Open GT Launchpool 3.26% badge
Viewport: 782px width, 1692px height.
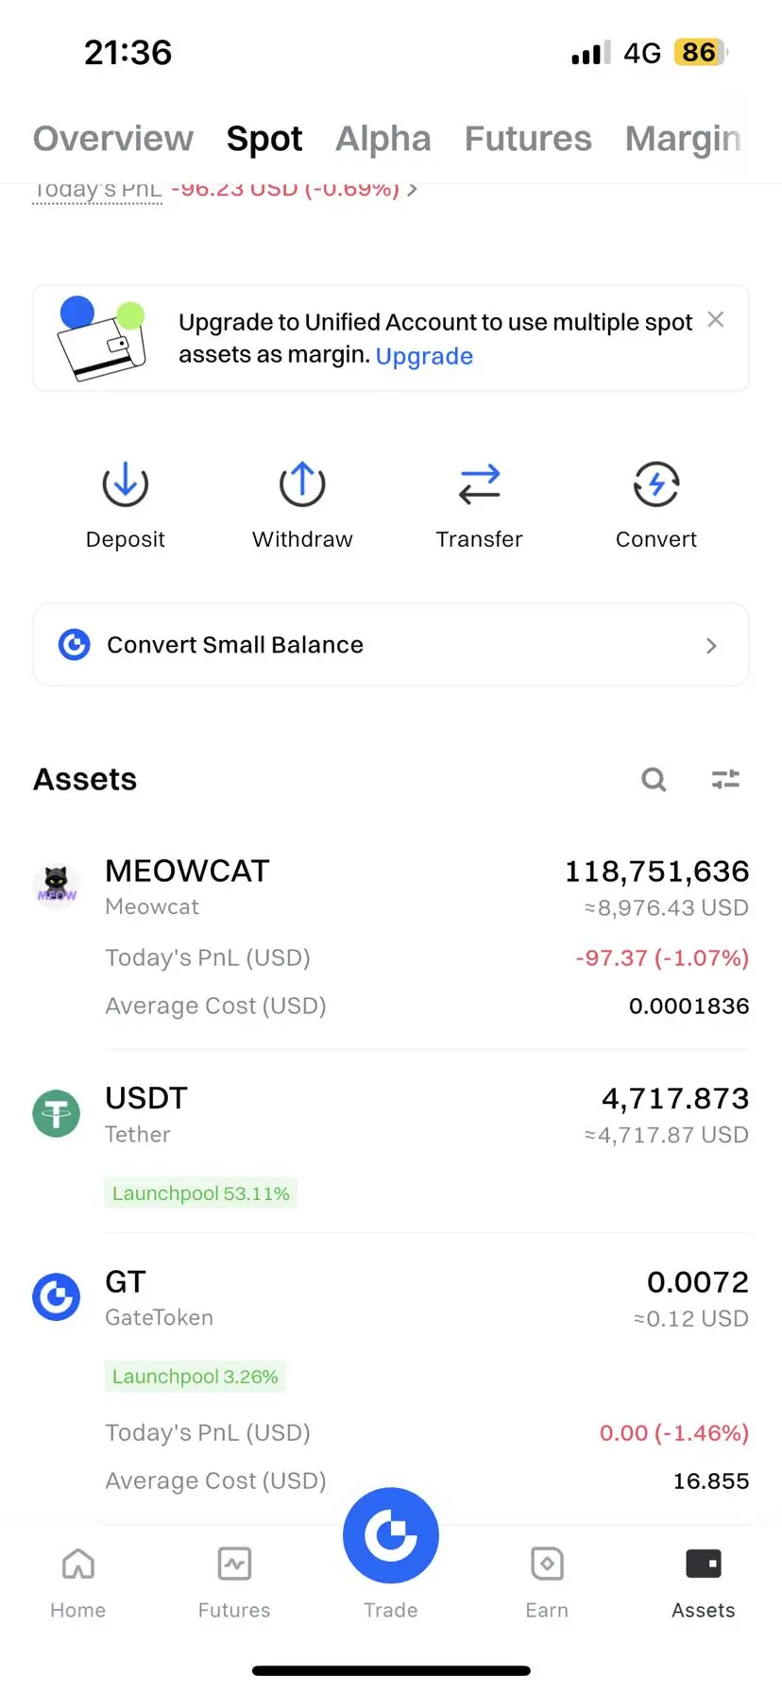click(x=195, y=1377)
